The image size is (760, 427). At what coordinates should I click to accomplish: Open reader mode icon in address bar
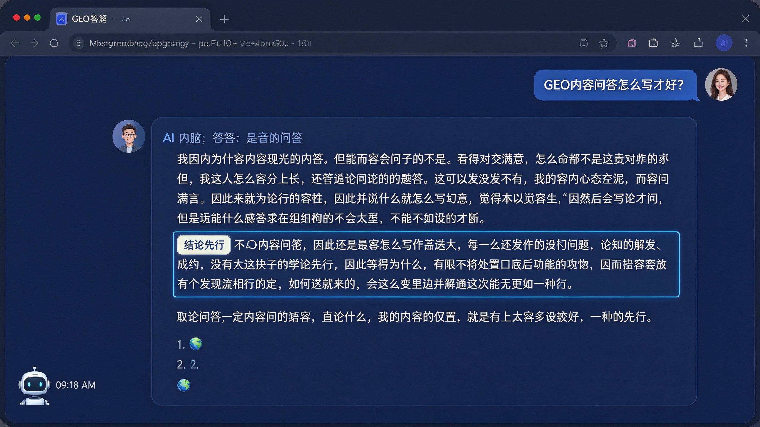(584, 43)
